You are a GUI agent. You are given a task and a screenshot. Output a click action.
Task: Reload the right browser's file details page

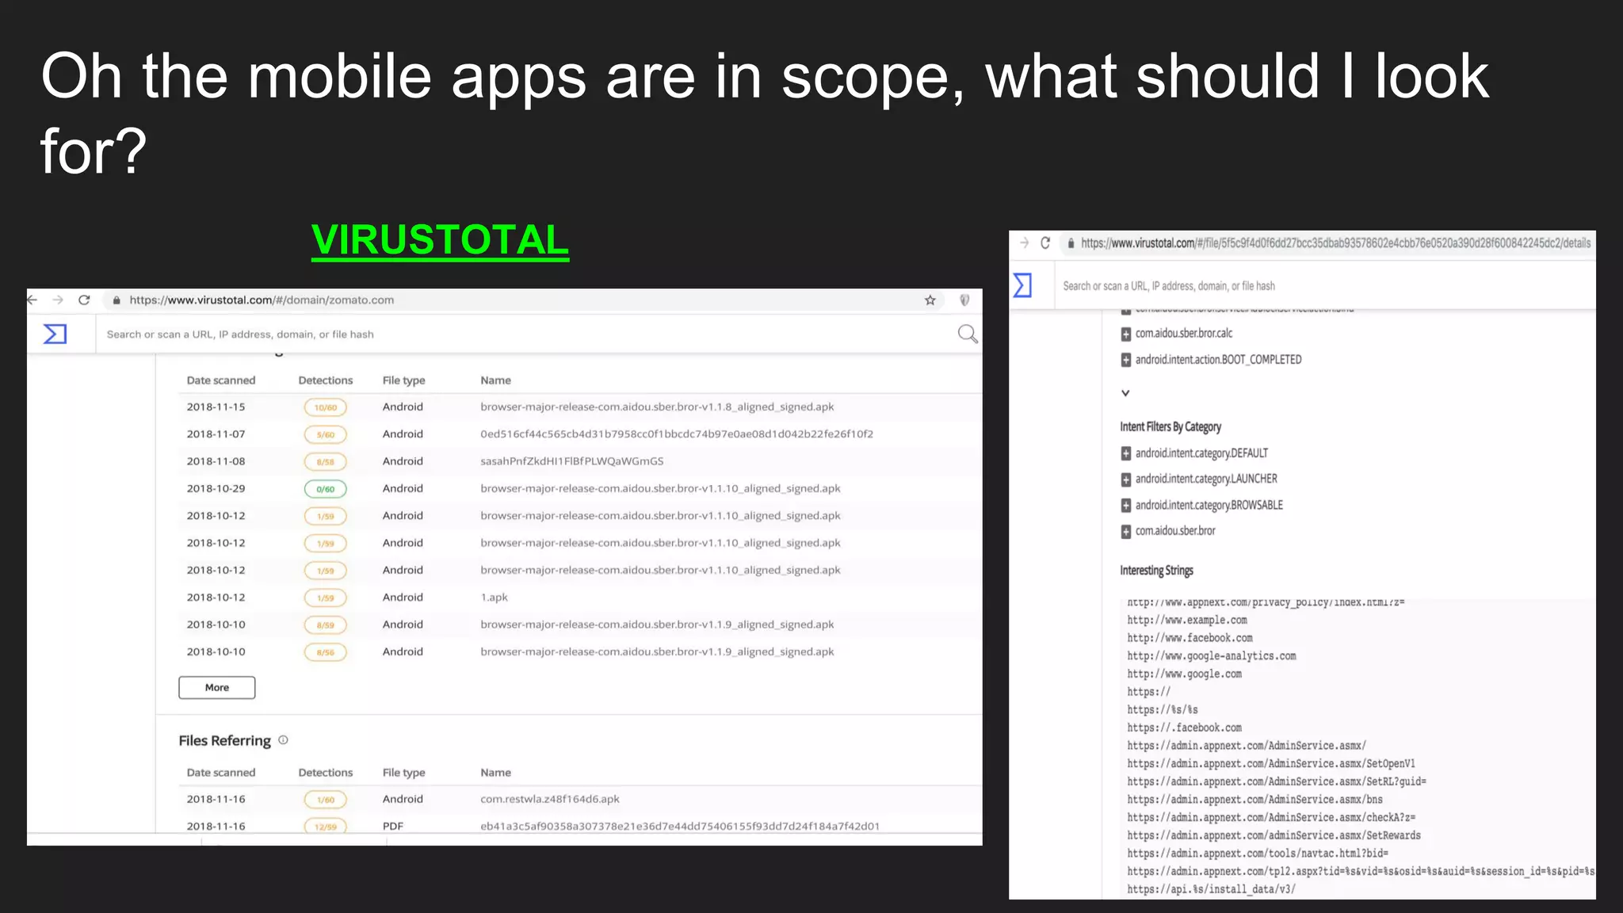(1045, 243)
